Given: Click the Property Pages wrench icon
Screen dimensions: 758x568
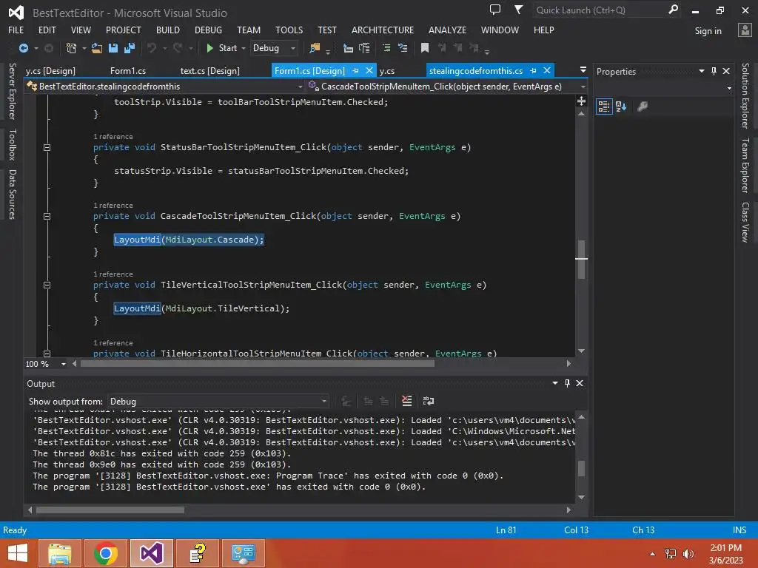Looking at the screenshot, I should pos(643,106).
